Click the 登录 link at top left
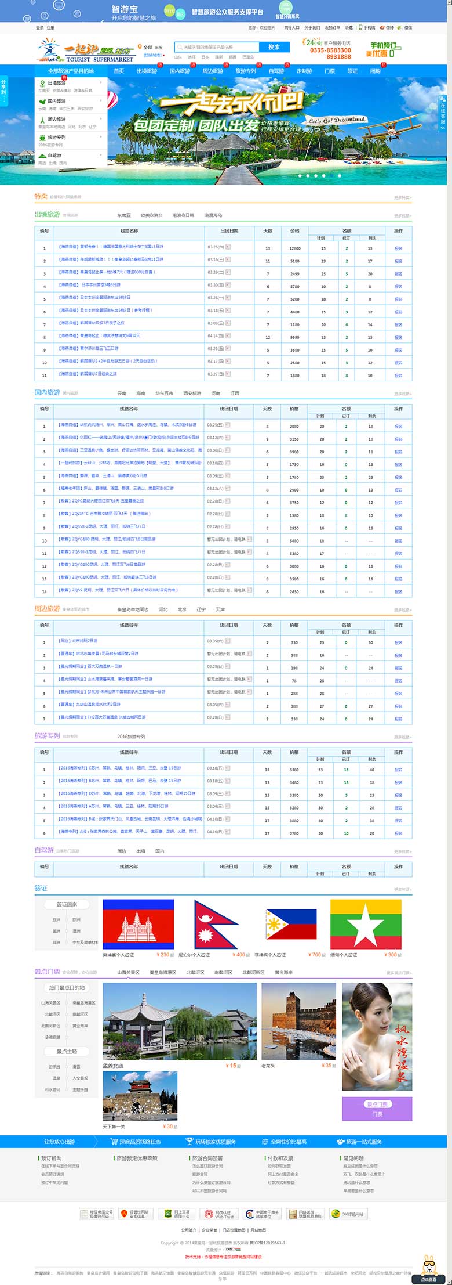Image resolution: width=452 pixels, height=1285 pixels. pos(39,27)
